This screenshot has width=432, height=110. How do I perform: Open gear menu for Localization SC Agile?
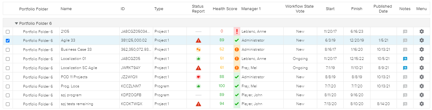tap(422, 68)
